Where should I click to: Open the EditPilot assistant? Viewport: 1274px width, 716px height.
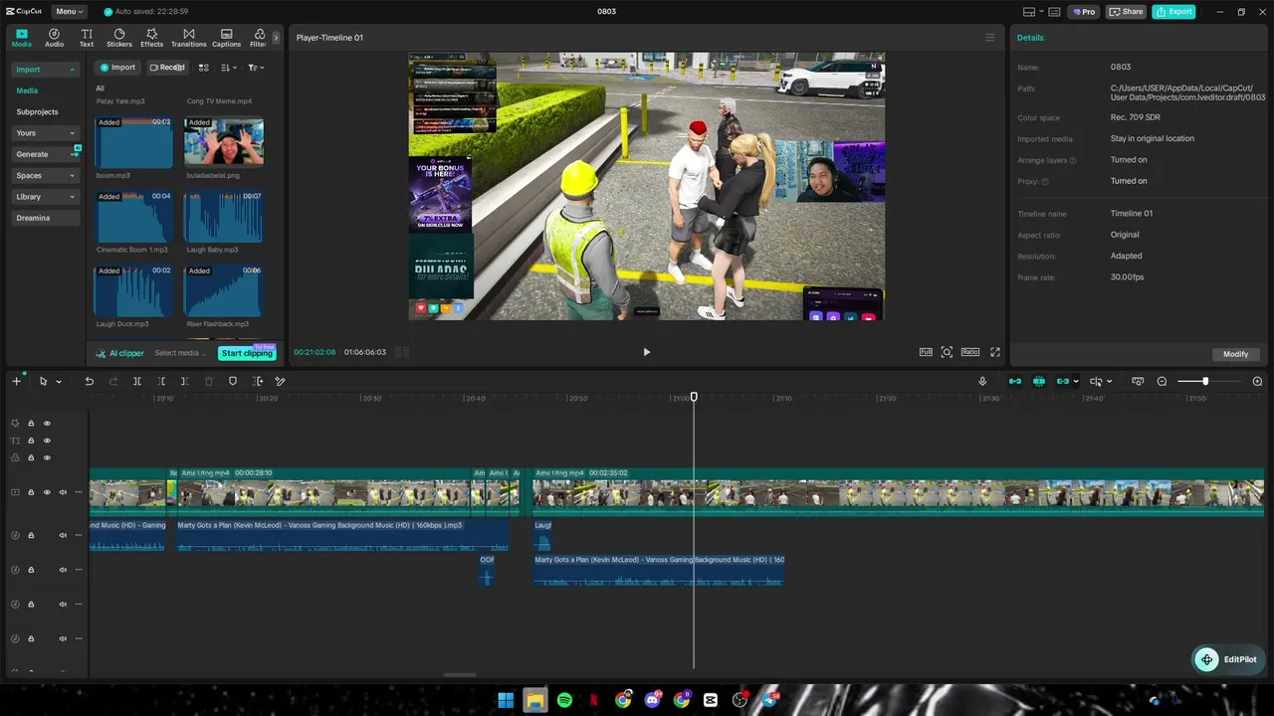1228,659
